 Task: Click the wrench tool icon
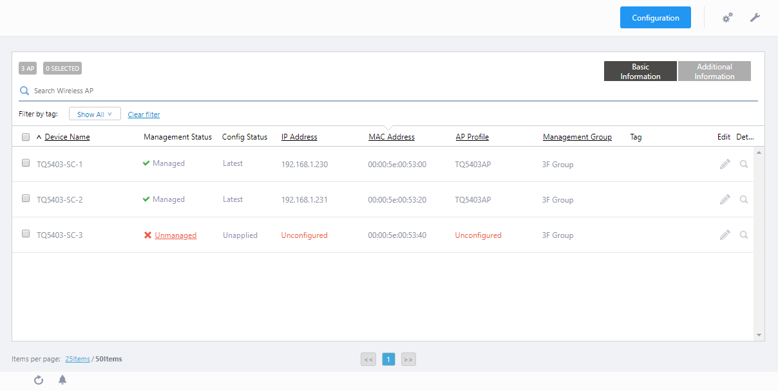[x=755, y=17]
